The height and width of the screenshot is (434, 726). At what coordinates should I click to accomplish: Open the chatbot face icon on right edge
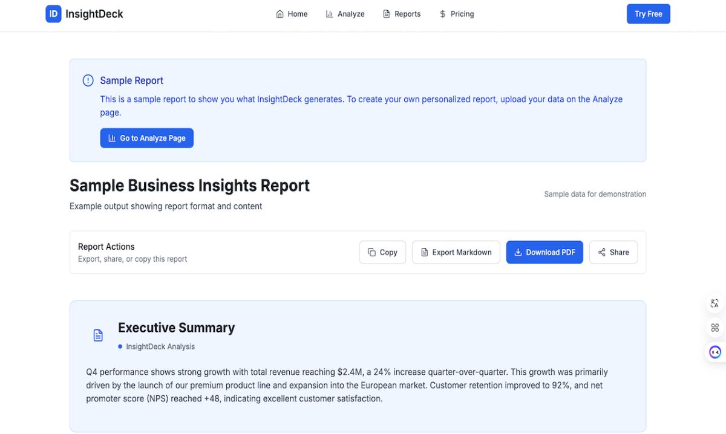click(715, 352)
